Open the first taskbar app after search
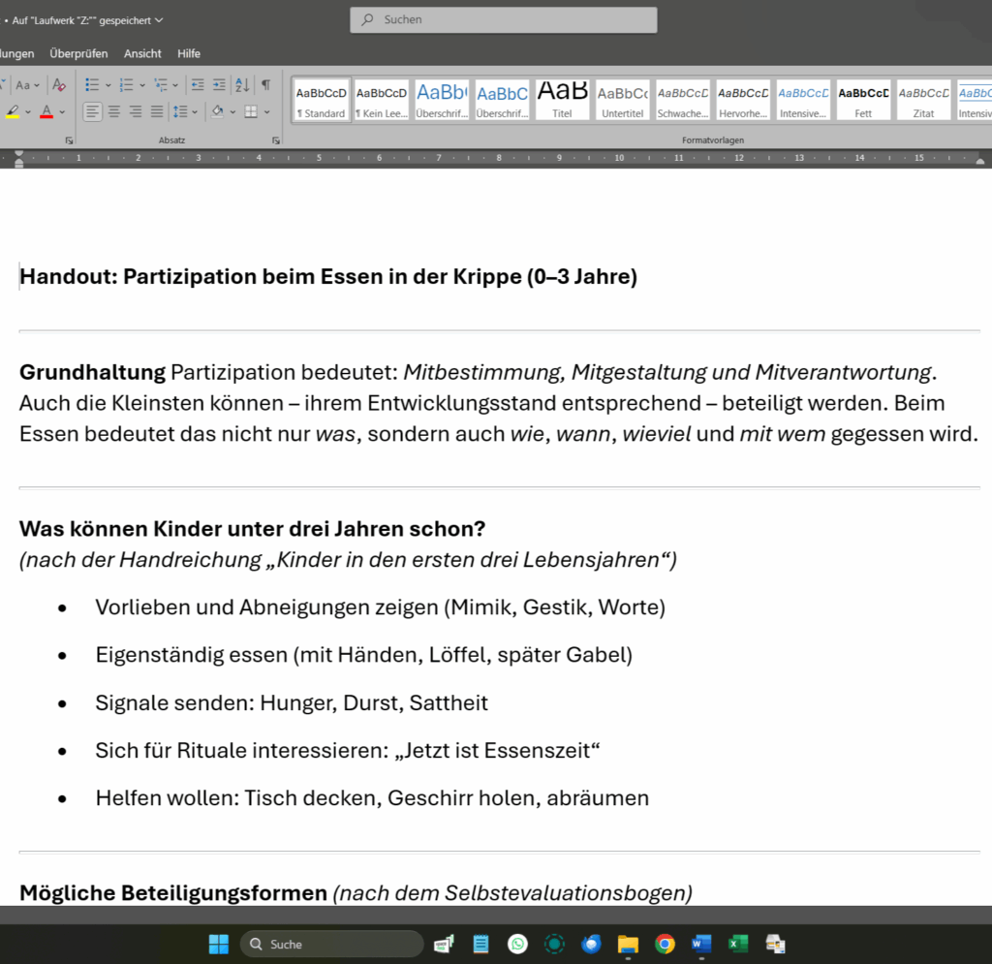This screenshot has height=964, width=992. (x=444, y=945)
